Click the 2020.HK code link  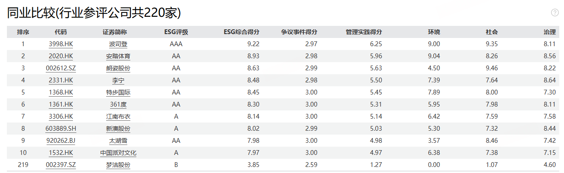click(x=61, y=56)
